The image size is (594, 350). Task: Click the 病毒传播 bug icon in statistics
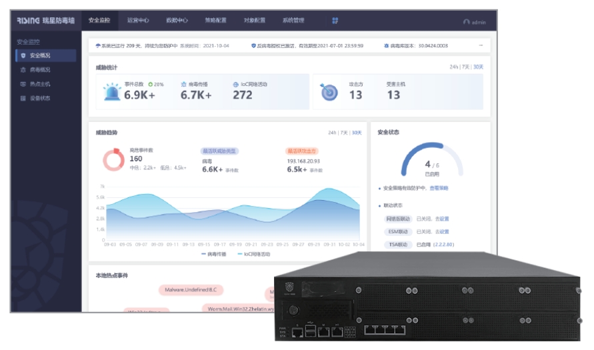coord(184,85)
